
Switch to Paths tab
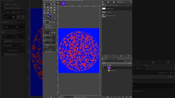click(115, 59)
